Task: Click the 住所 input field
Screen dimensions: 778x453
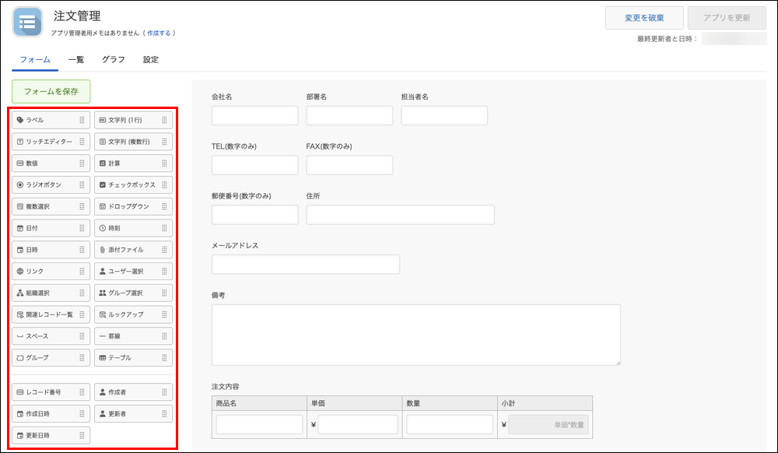Action: 401,215
